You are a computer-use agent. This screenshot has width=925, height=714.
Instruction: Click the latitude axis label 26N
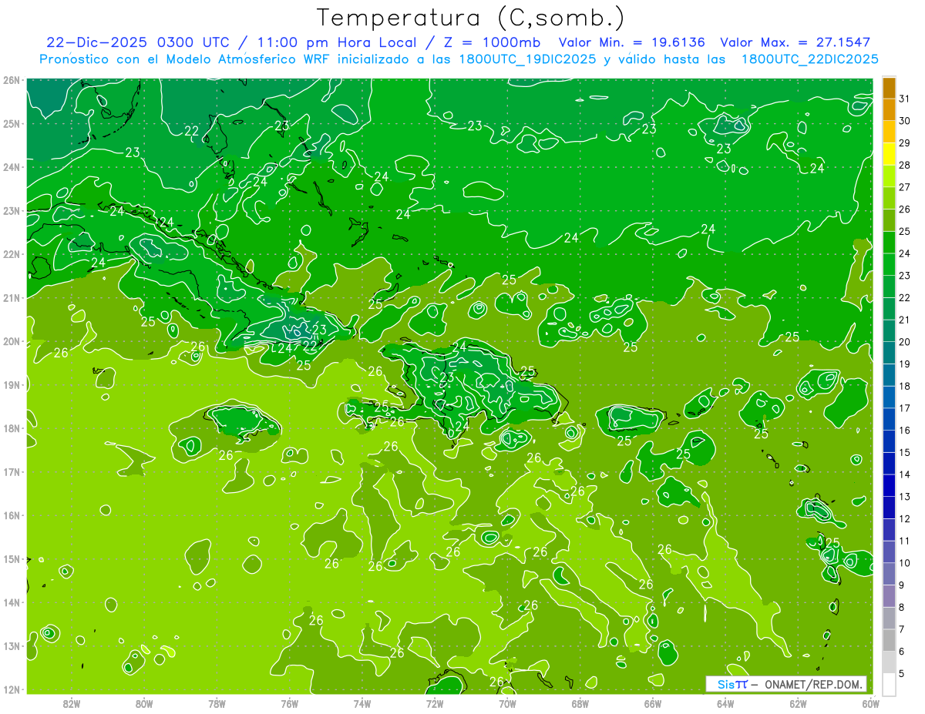click(11, 80)
